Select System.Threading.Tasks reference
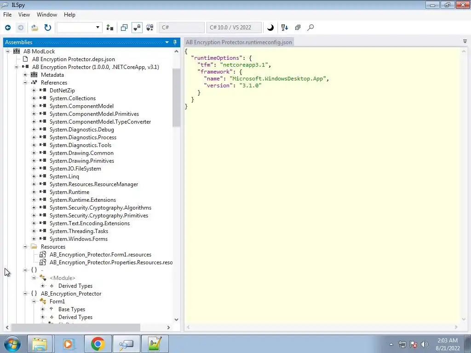471x353 pixels. (x=79, y=231)
